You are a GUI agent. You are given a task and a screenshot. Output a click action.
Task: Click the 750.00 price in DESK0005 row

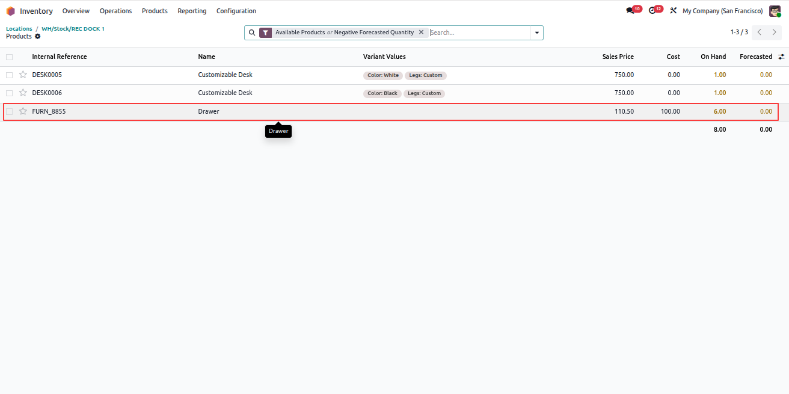(624, 75)
